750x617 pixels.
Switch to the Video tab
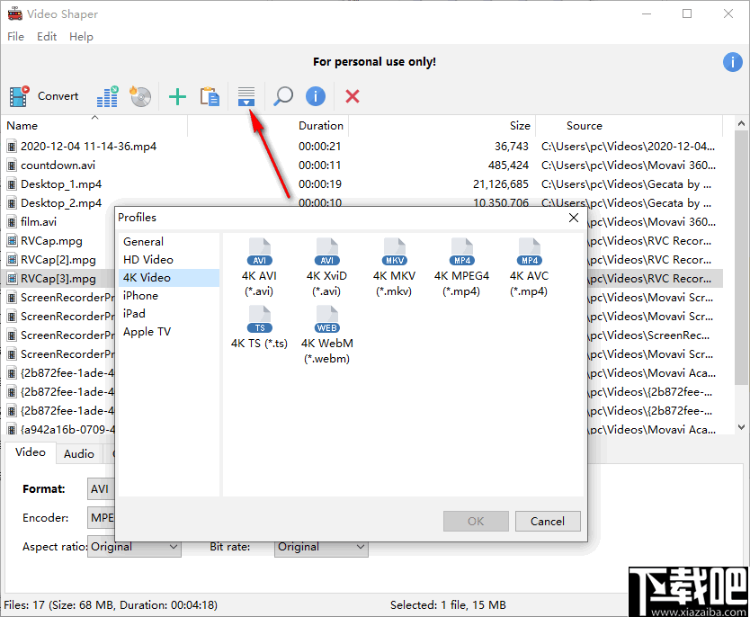point(31,452)
